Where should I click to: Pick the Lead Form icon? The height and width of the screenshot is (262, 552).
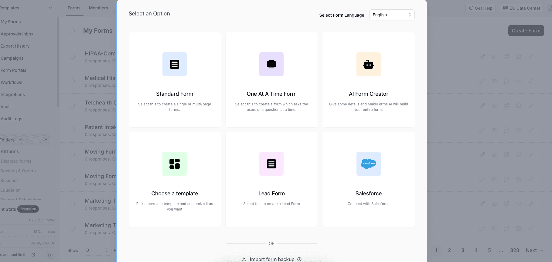point(271,164)
